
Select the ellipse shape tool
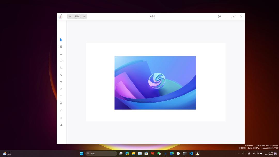[61, 61]
